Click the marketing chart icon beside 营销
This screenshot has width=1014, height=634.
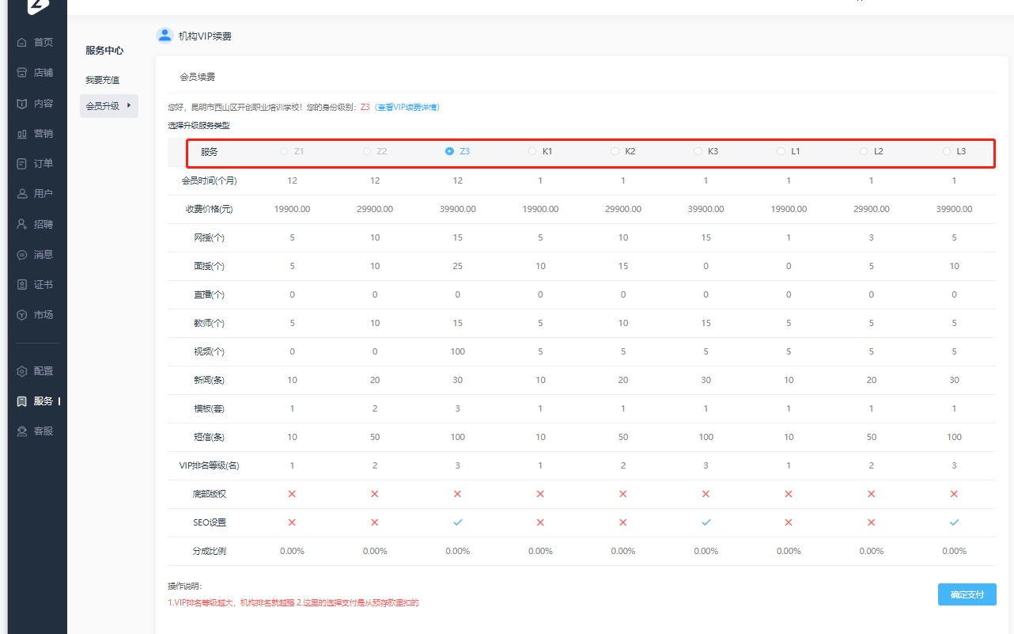(22, 134)
